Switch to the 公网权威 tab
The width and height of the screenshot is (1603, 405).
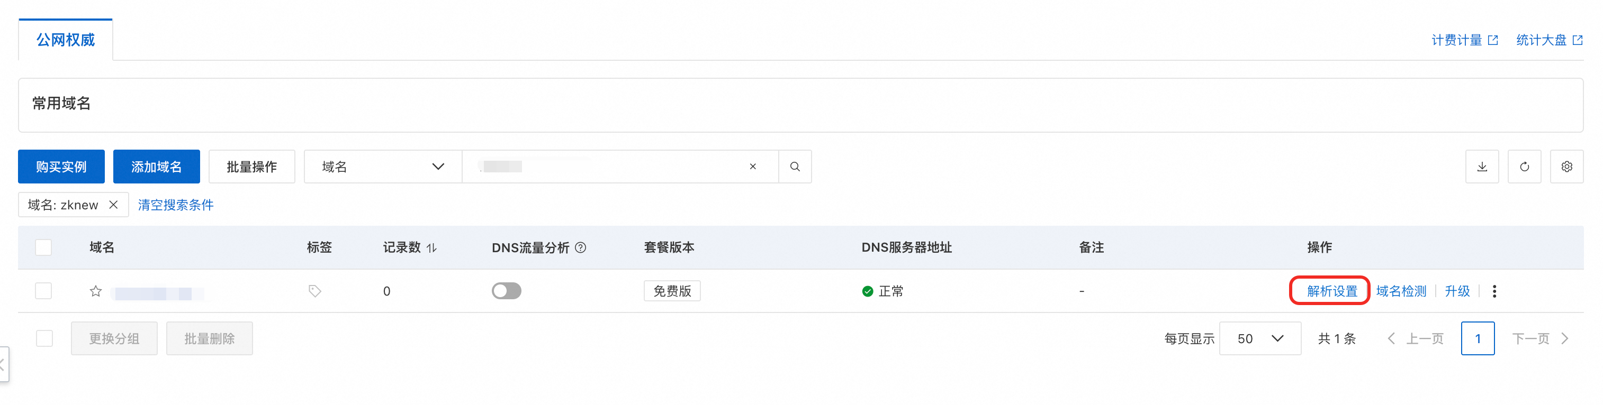click(x=65, y=39)
